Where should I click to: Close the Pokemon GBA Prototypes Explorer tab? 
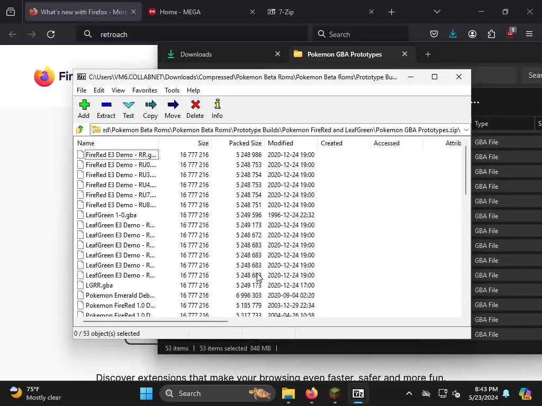point(404,54)
